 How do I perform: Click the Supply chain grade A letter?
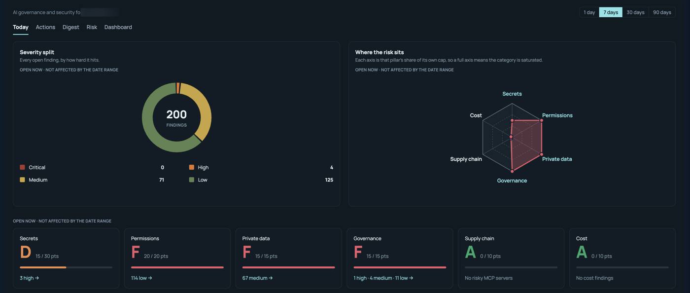471,253
